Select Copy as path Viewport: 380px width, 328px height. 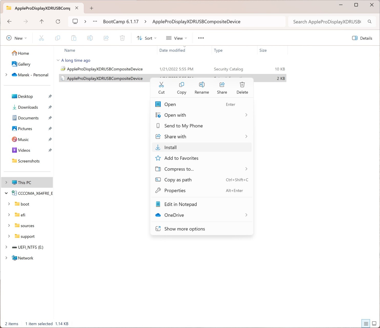[202, 179]
